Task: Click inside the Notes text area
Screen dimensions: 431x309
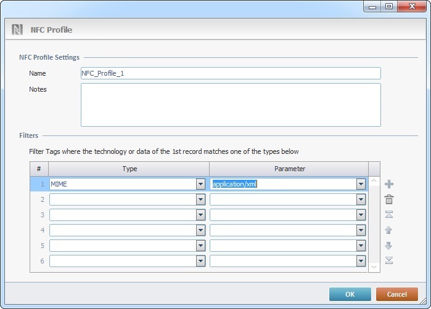Action: pyautogui.click(x=230, y=105)
